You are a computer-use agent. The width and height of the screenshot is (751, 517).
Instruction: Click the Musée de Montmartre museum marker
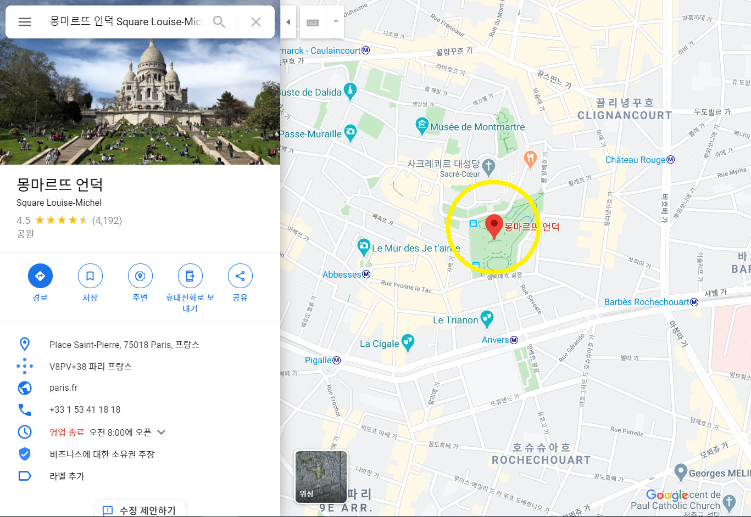tap(422, 126)
